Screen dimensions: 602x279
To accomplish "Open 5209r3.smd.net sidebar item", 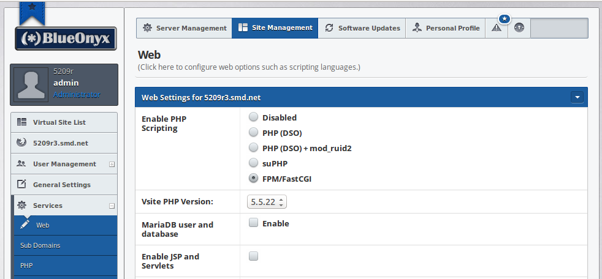I will coord(64,143).
